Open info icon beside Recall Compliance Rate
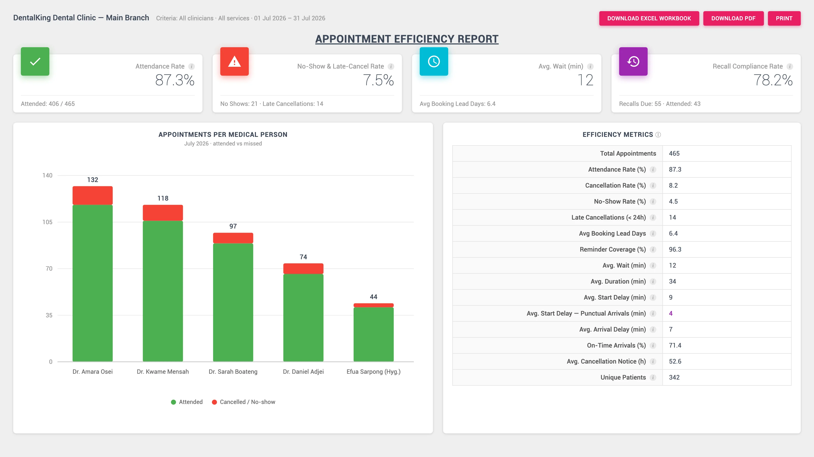This screenshot has height=457, width=814. pos(790,67)
